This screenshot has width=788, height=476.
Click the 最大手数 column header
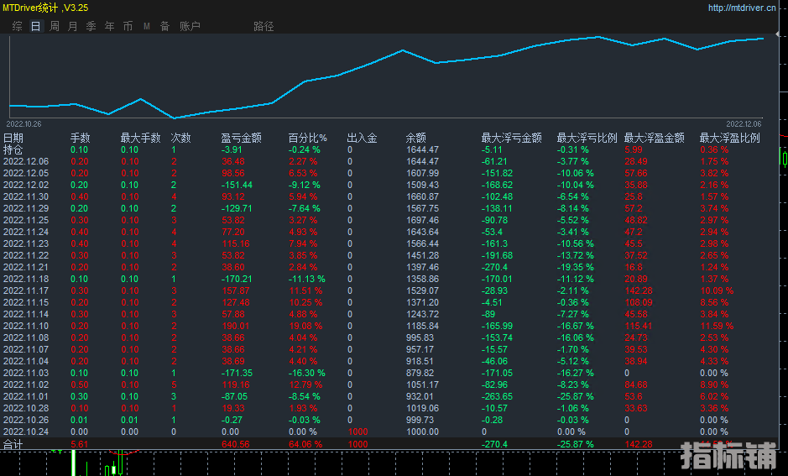[x=140, y=138]
